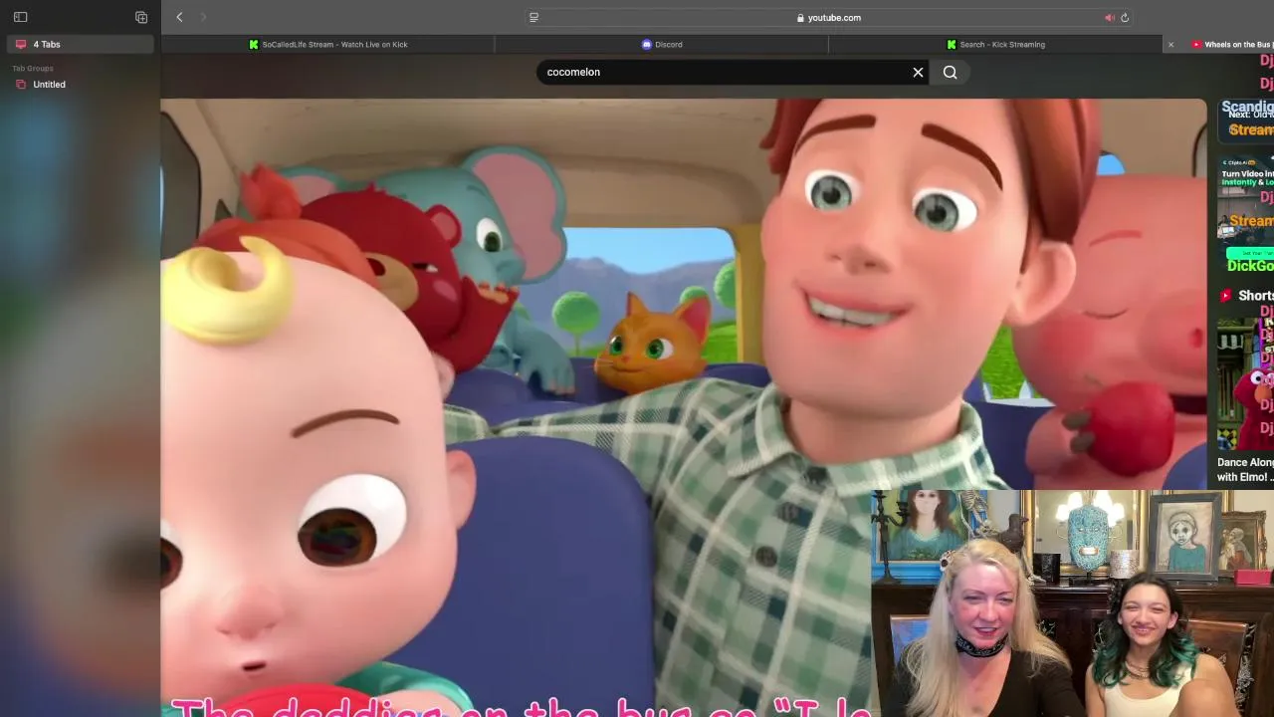Hide the Safari sidebar
Screen dimensions: 1274x717
20,17
